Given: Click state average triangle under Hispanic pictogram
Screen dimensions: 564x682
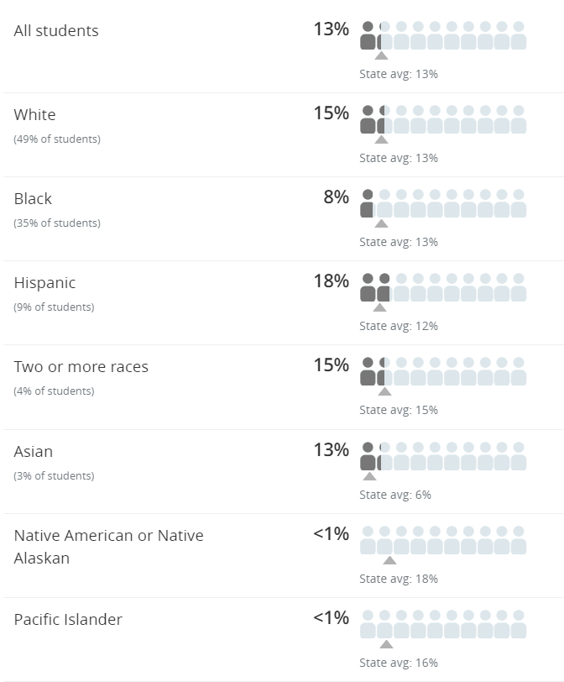Looking at the screenshot, I should click(379, 307).
